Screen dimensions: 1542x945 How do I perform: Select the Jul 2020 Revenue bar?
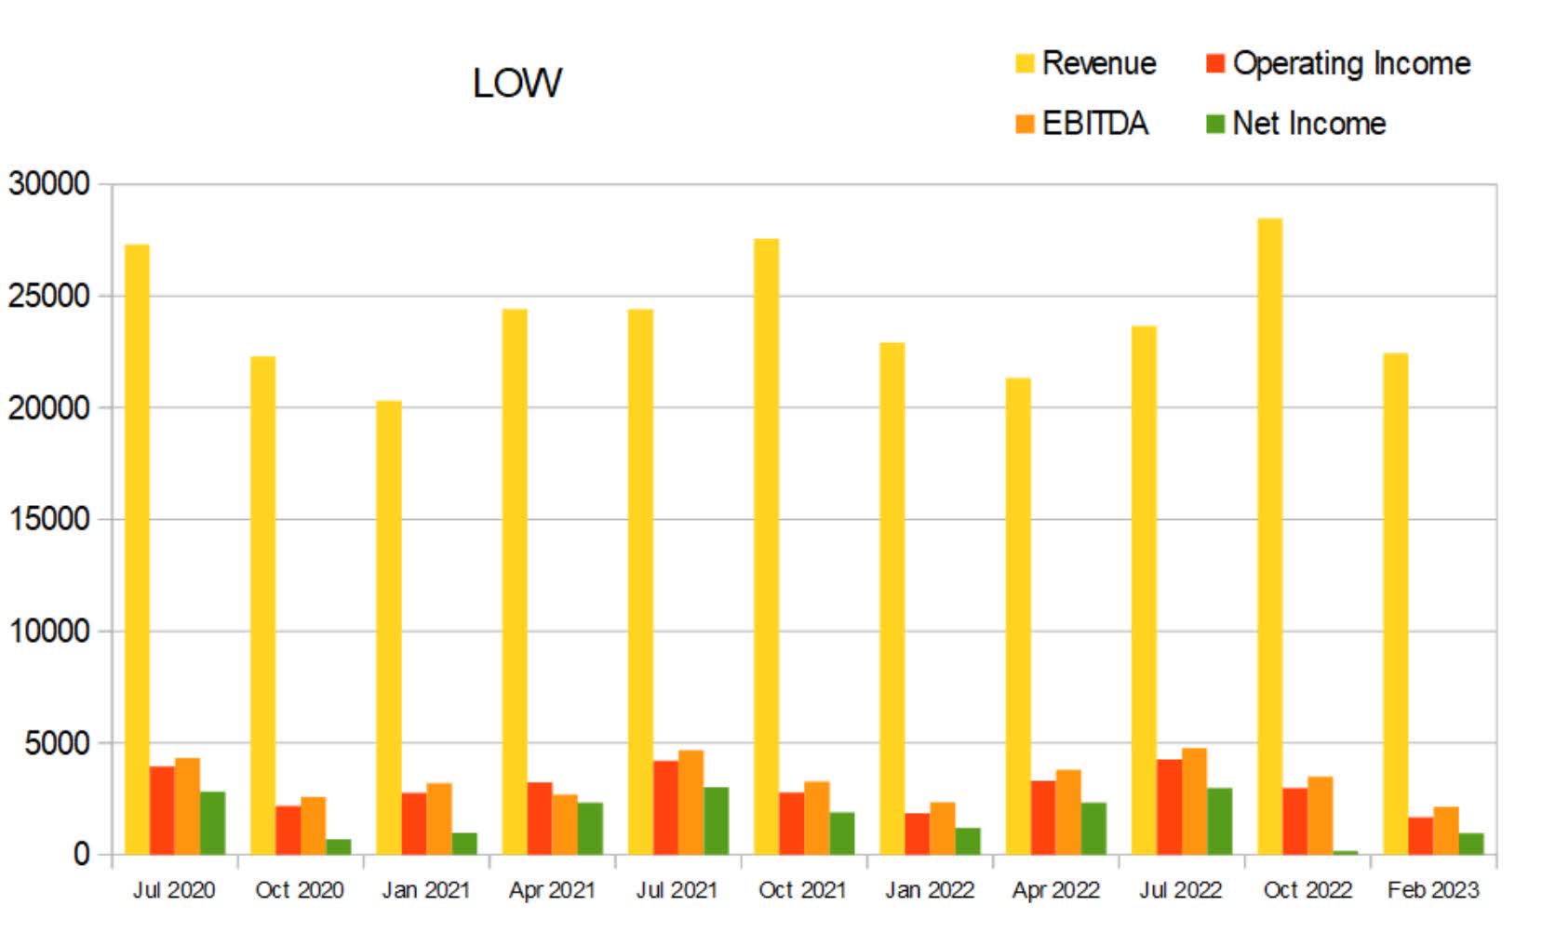click(x=137, y=550)
